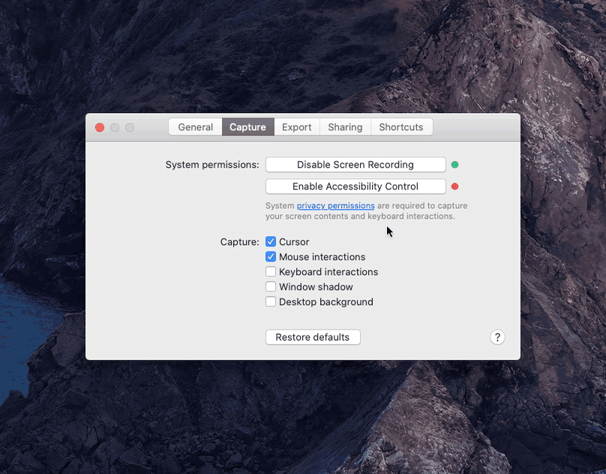Screen dimensions: 606x474
Task: Check the Desktop background option
Action: pos(271,302)
